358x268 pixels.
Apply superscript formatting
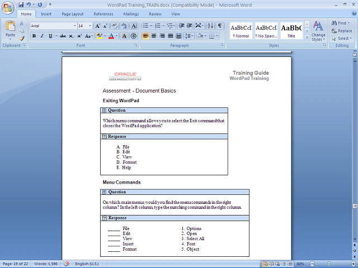tap(79, 36)
